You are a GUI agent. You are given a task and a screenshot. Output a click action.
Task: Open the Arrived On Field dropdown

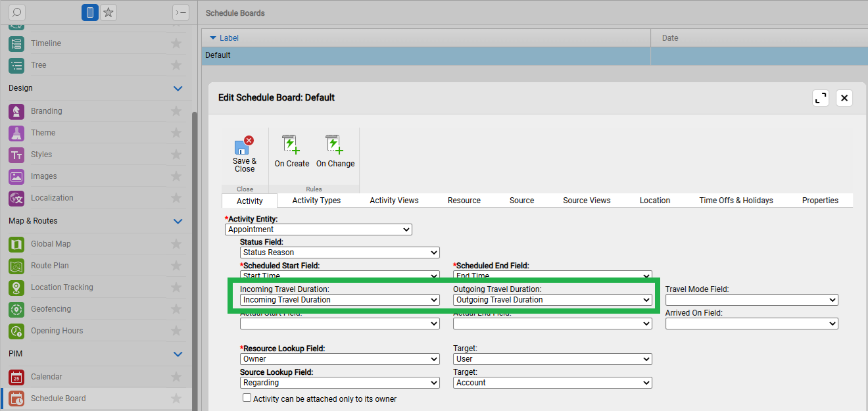752,324
